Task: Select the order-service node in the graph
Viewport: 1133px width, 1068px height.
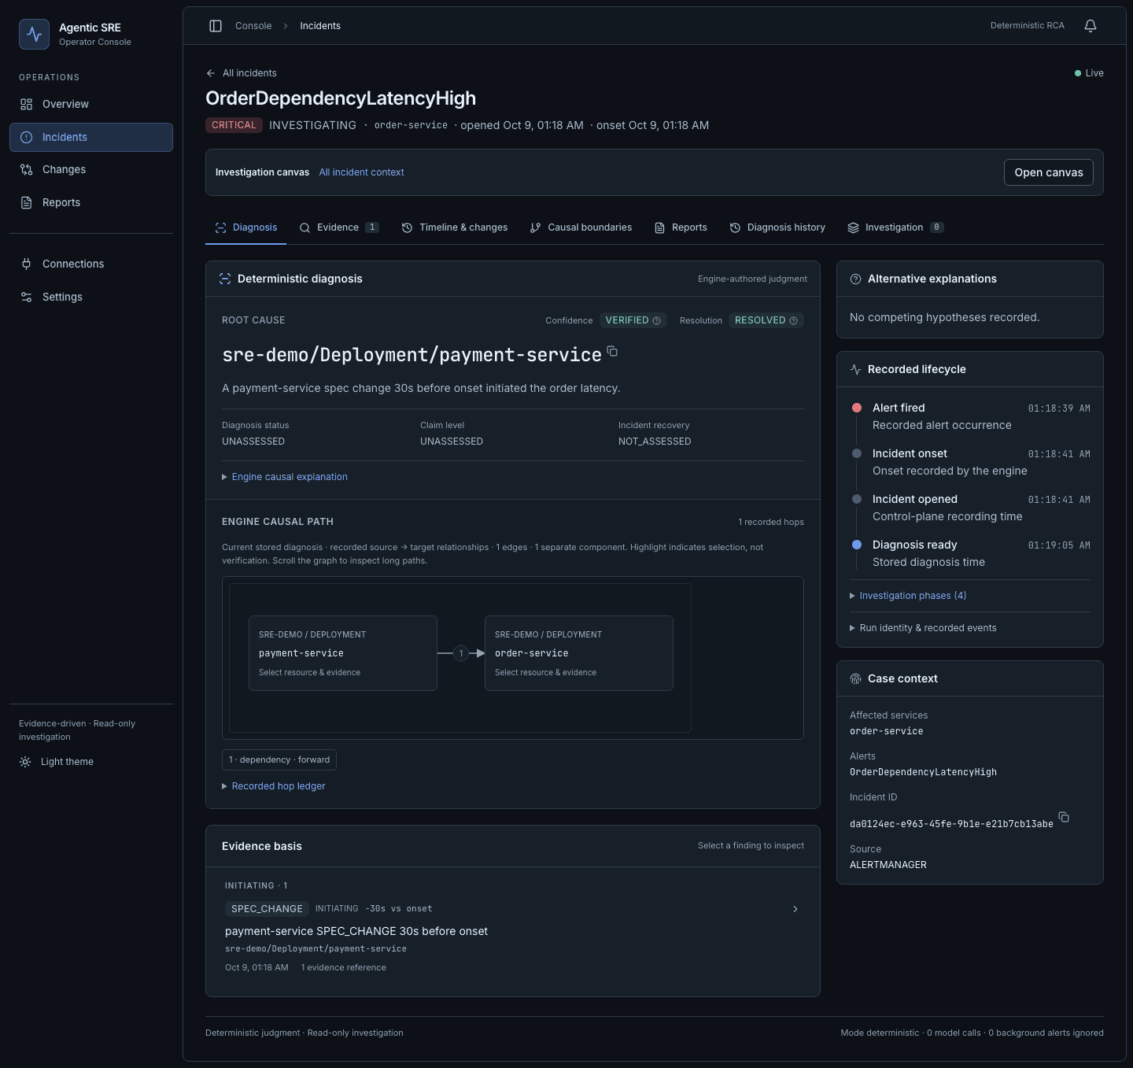Action: [579, 653]
